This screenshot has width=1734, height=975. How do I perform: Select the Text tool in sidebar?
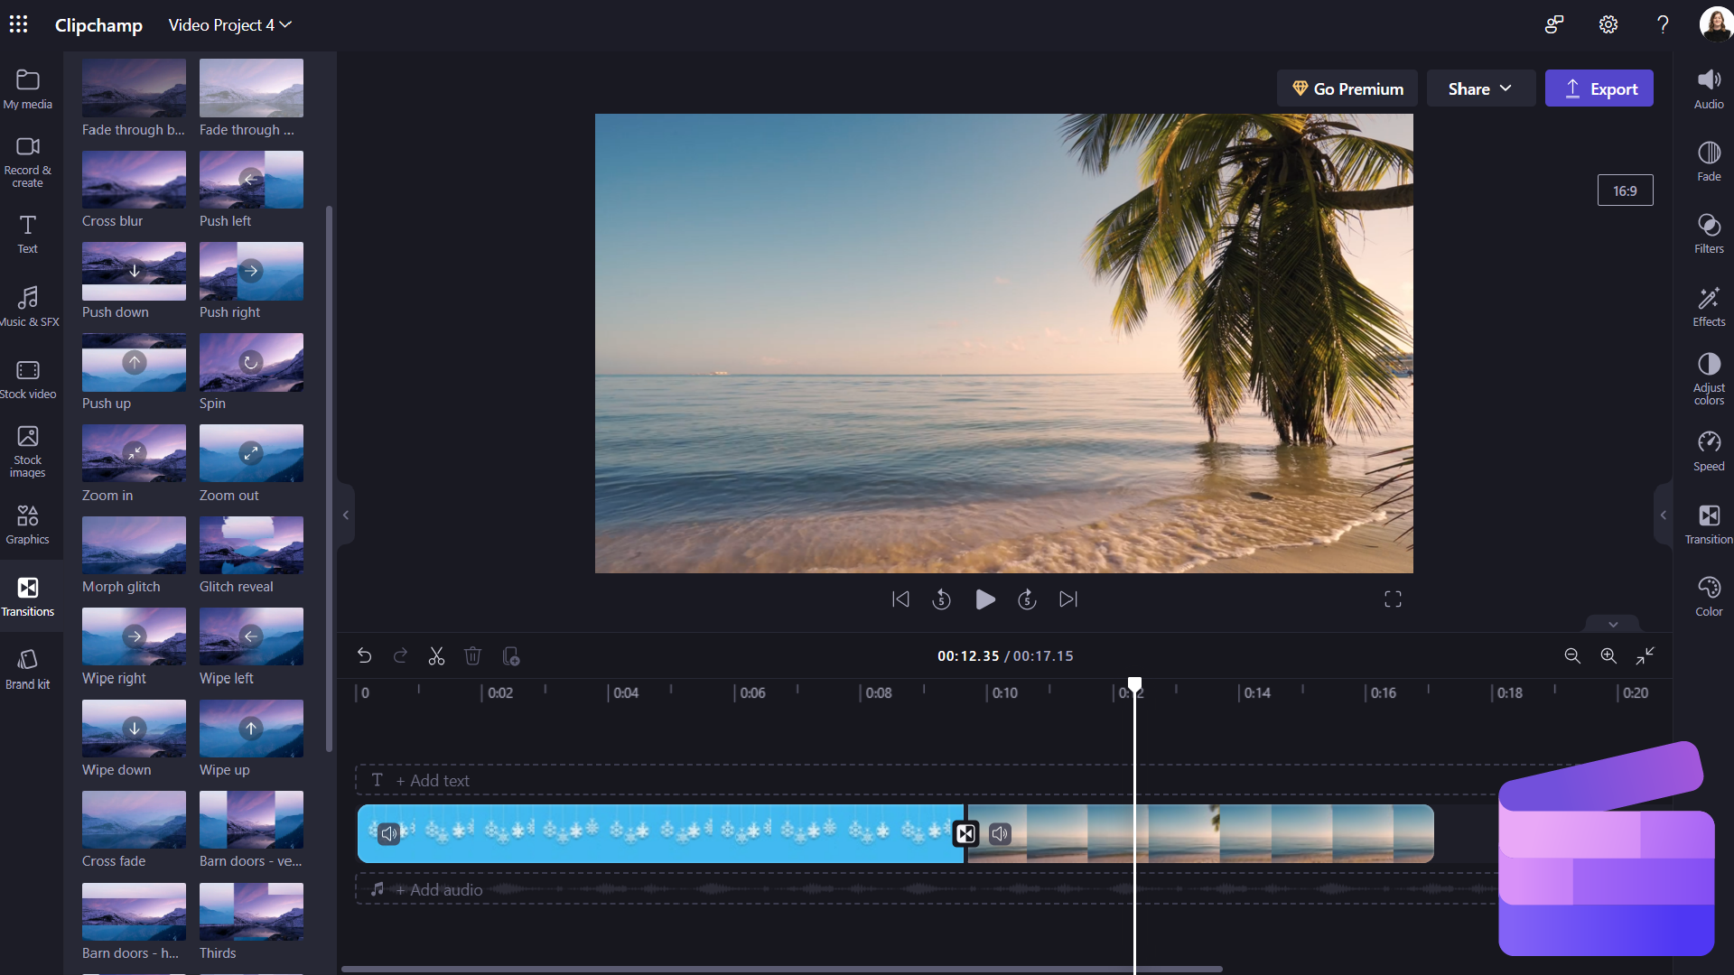[x=26, y=233]
